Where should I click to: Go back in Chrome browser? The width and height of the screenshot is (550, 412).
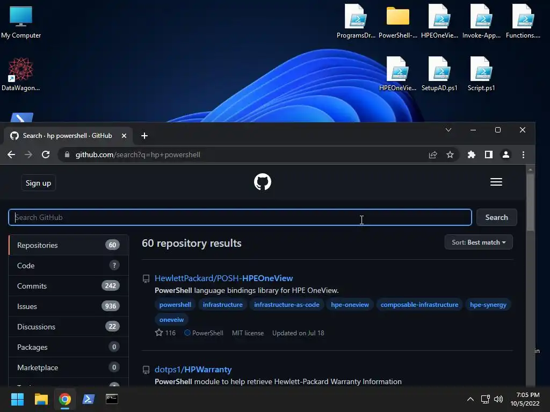click(x=11, y=154)
